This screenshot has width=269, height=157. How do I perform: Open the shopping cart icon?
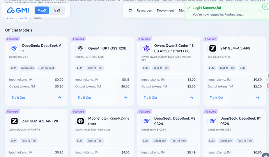(130, 10)
